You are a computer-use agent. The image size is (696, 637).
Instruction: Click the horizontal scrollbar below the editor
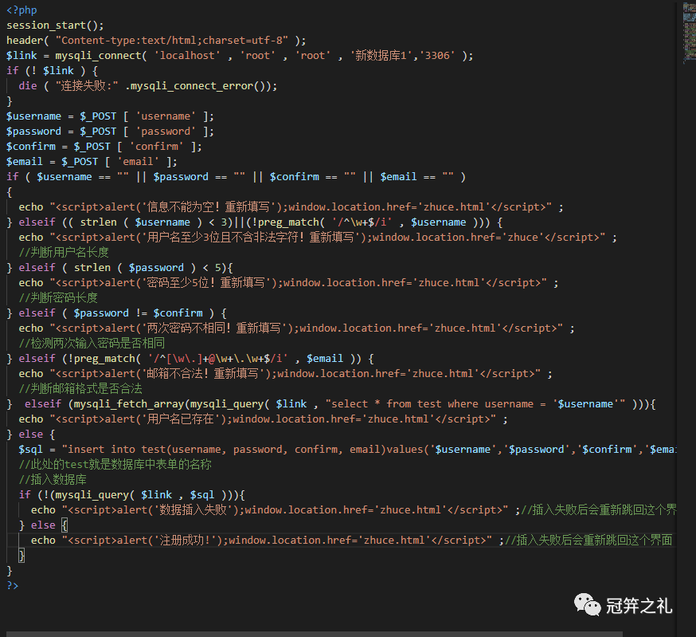pos(315,634)
